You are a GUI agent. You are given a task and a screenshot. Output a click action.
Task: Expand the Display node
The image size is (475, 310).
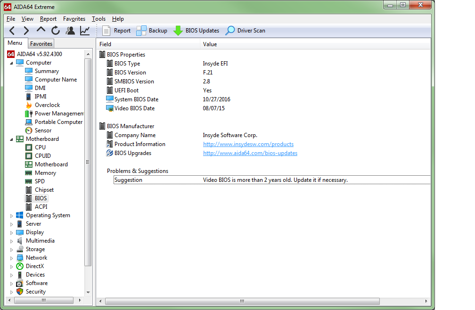tap(11, 233)
